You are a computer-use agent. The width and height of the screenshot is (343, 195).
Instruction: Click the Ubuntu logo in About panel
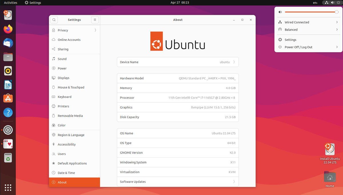click(178, 41)
